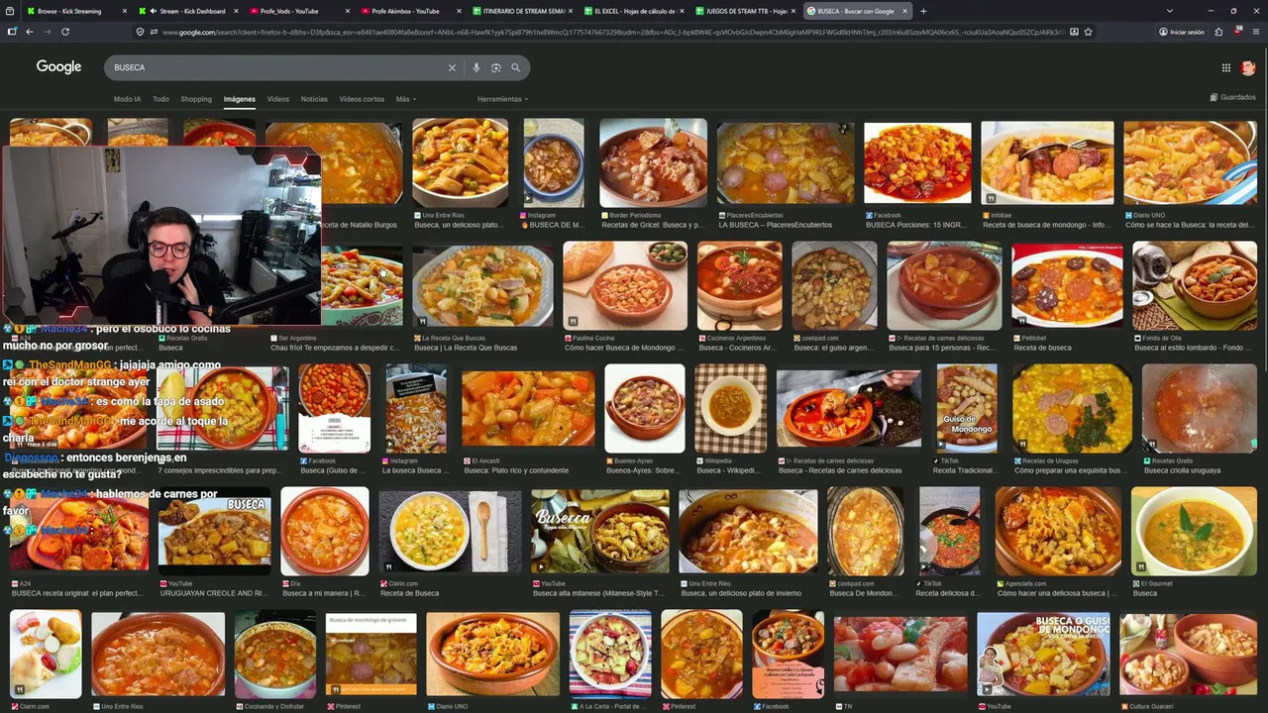Switch to Todo results
The width and height of the screenshot is (1268, 713).
pos(160,99)
